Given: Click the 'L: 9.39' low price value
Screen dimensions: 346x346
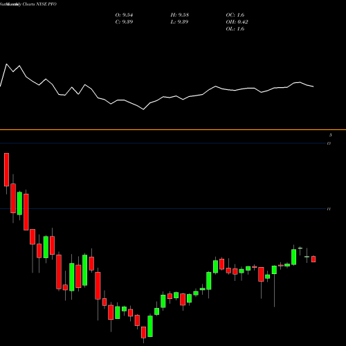Looking at the screenshot, I should (x=179, y=22).
